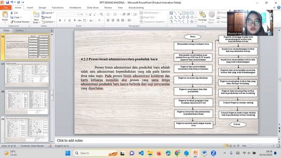281x158 pixels.
Task: Switch to Animations ribbon tab
Action: pyautogui.click(x=75, y=7)
